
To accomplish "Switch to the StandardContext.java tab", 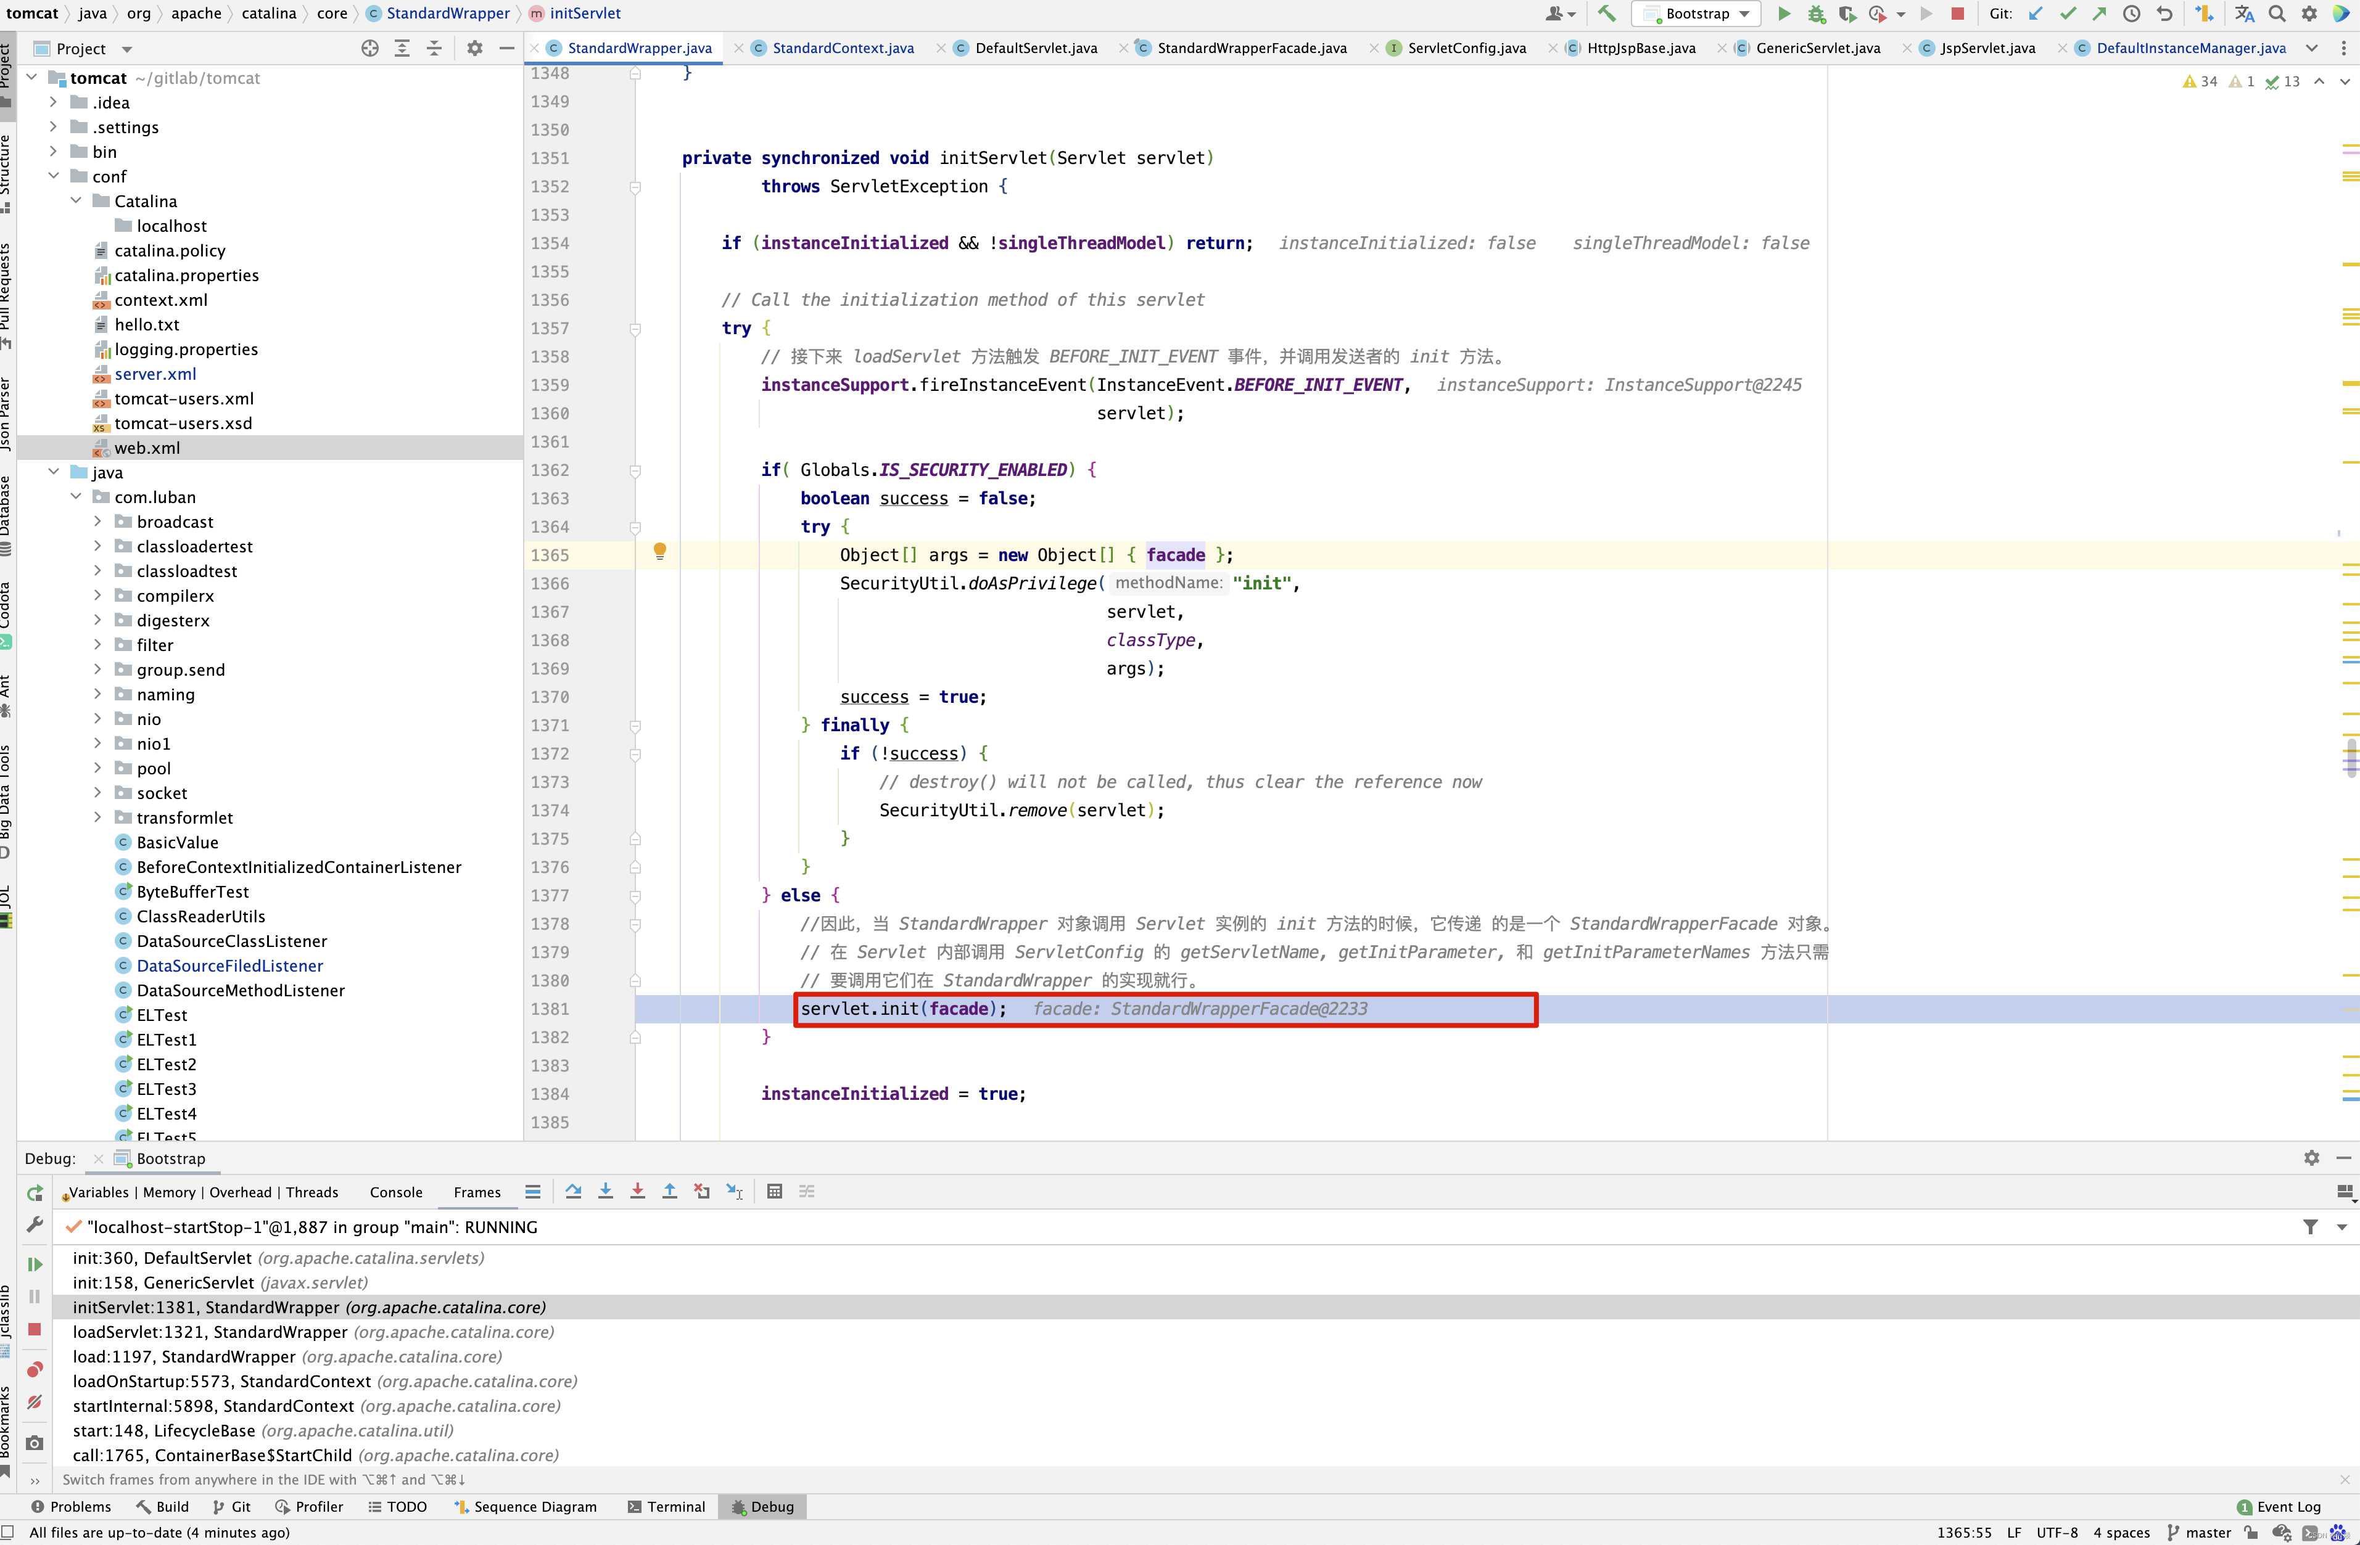I will tap(843, 47).
